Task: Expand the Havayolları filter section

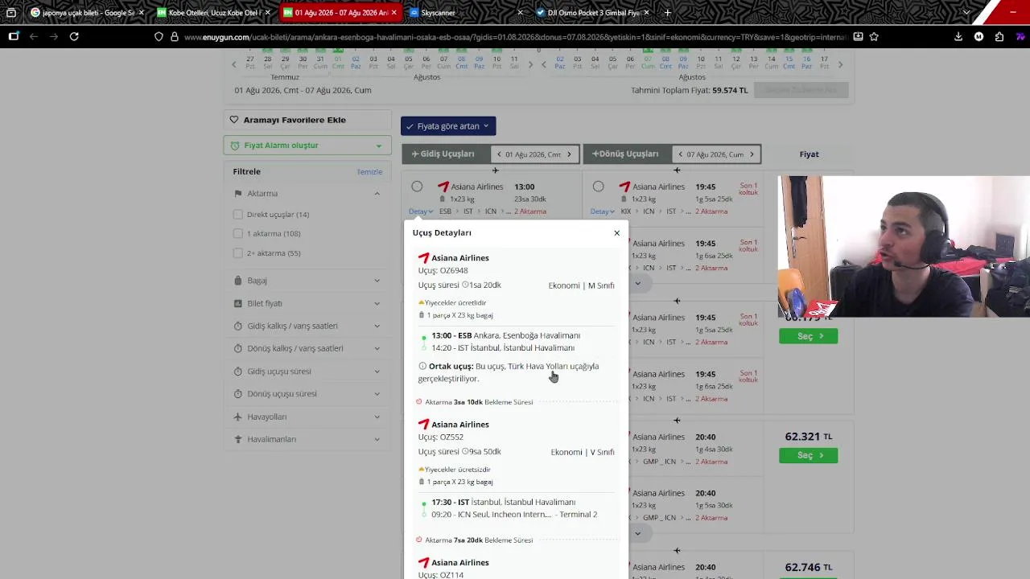Action: [x=377, y=417]
